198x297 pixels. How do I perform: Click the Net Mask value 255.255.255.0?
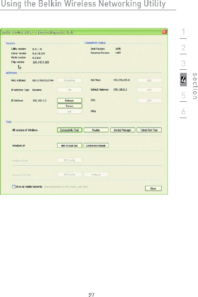tap(122, 80)
